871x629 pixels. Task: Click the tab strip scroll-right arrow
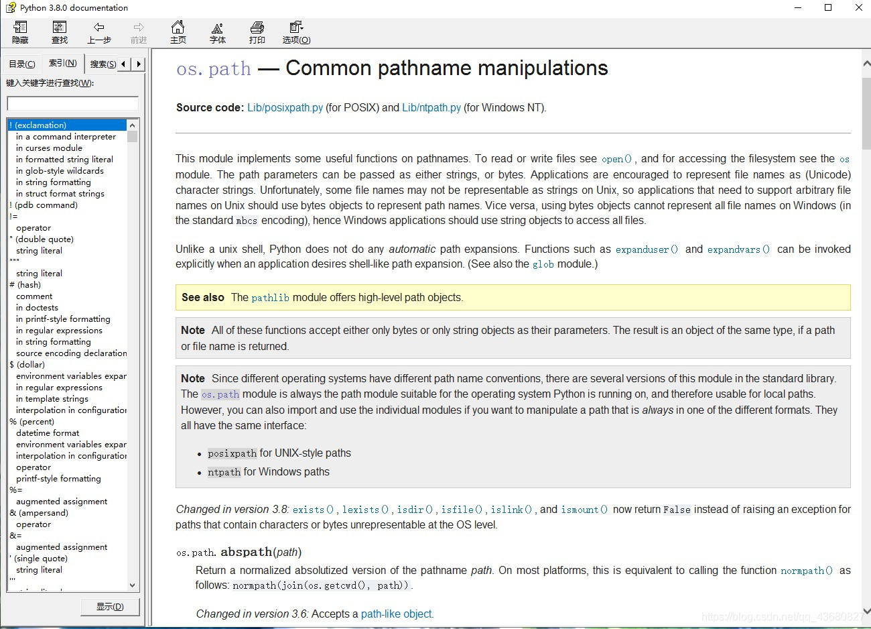click(x=138, y=64)
